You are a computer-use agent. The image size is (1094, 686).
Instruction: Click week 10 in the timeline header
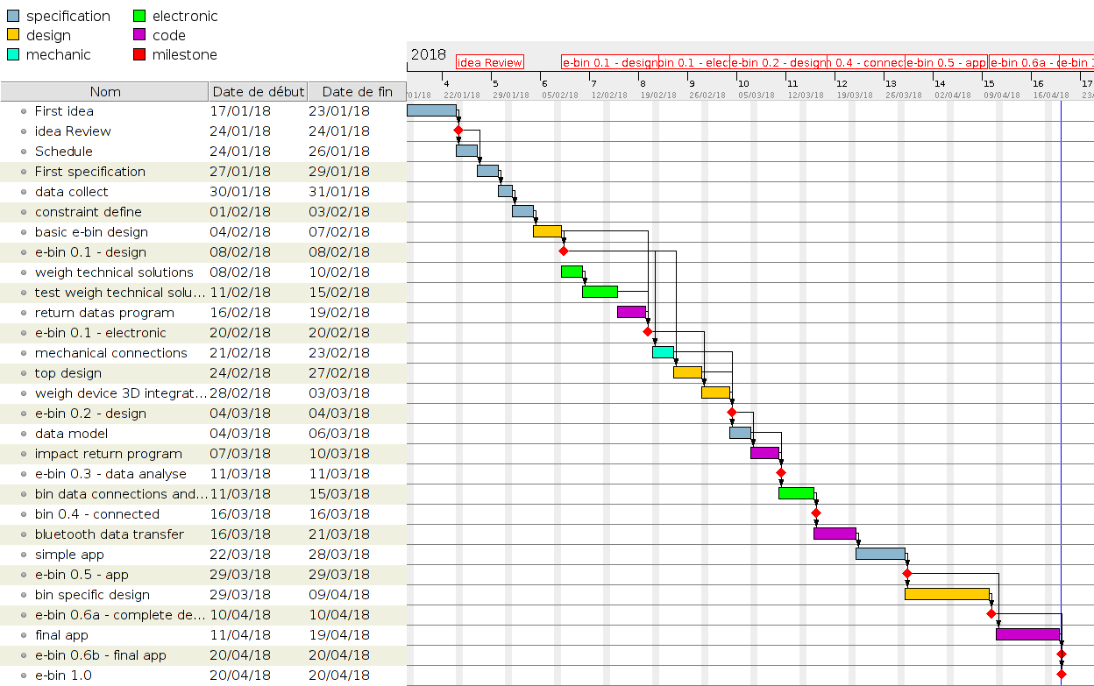[743, 83]
